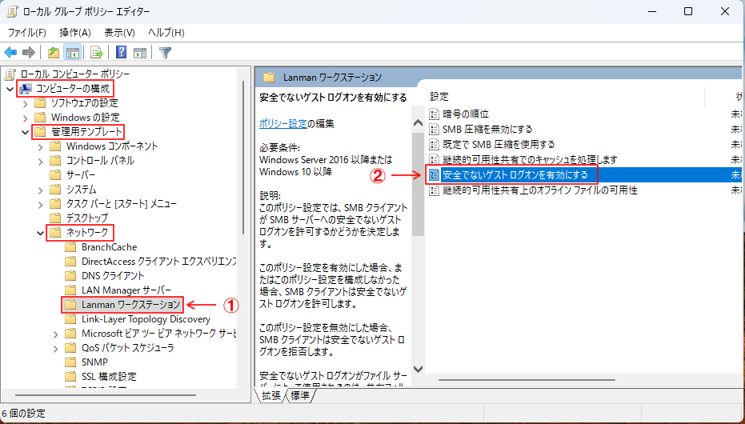745x424 pixels.
Task: Expand the Windows の設定 node
Action: pyautogui.click(x=26, y=118)
